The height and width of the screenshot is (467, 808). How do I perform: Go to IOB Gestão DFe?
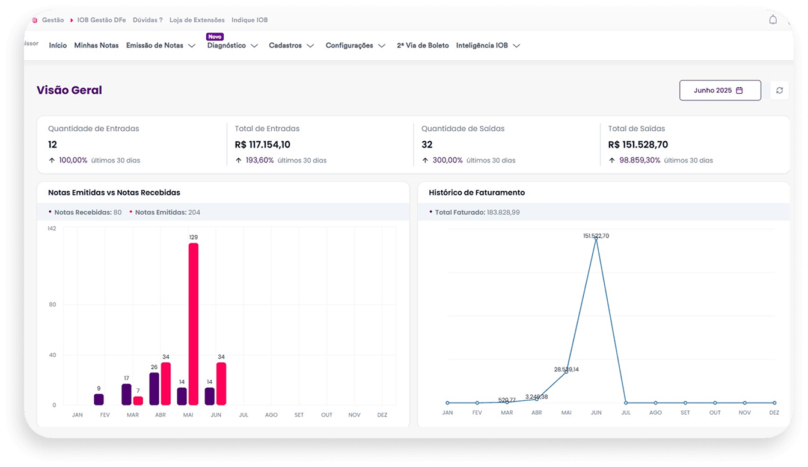point(102,20)
